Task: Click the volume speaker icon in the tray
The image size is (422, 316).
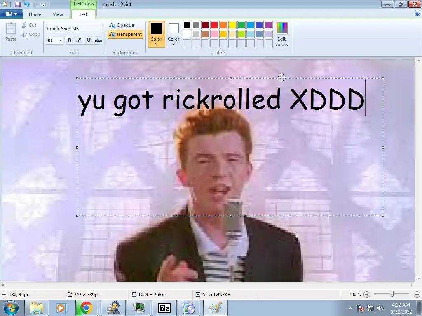Action: pos(380,308)
